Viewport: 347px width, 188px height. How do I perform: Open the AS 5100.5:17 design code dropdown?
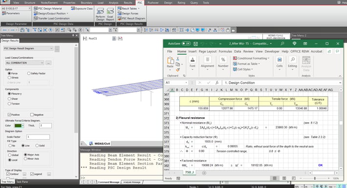point(16,8)
